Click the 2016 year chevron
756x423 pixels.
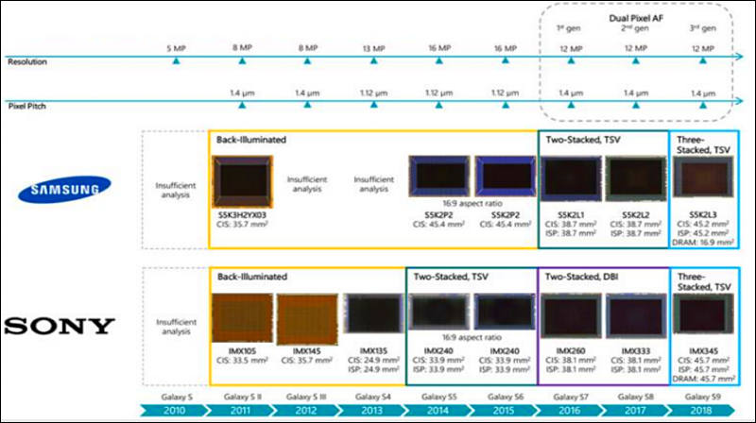(570, 411)
